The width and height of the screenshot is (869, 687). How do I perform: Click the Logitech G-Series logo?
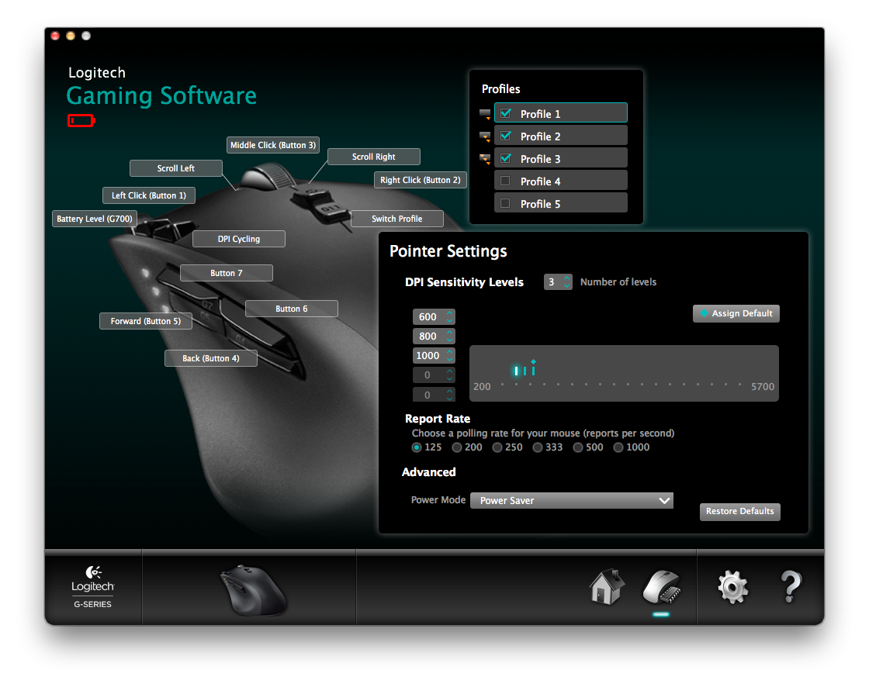[92, 587]
